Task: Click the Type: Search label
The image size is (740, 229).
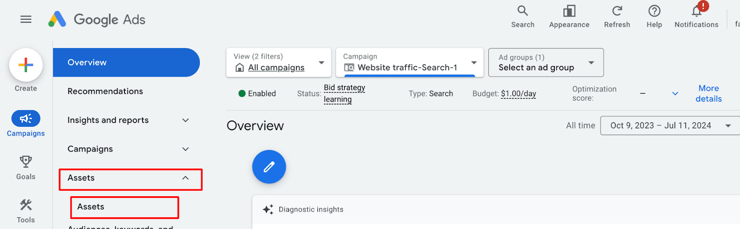Action: [x=431, y=94]
